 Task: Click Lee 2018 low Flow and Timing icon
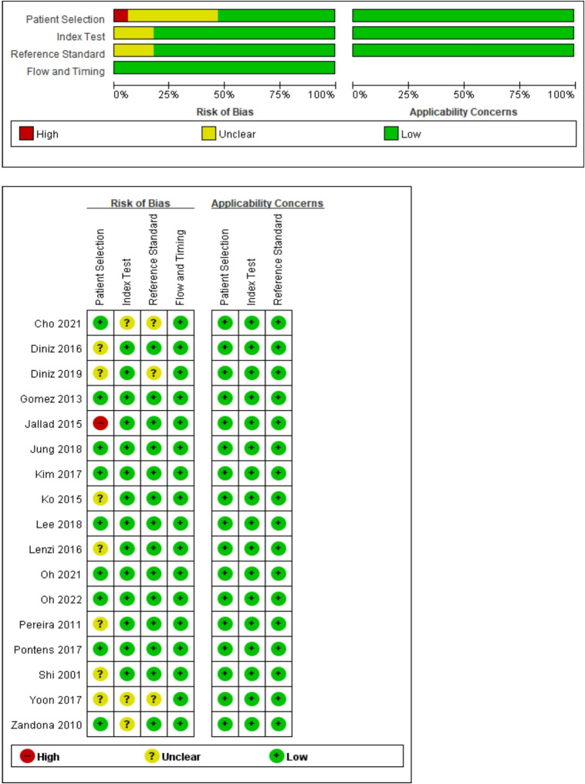[x=181, y=524]
